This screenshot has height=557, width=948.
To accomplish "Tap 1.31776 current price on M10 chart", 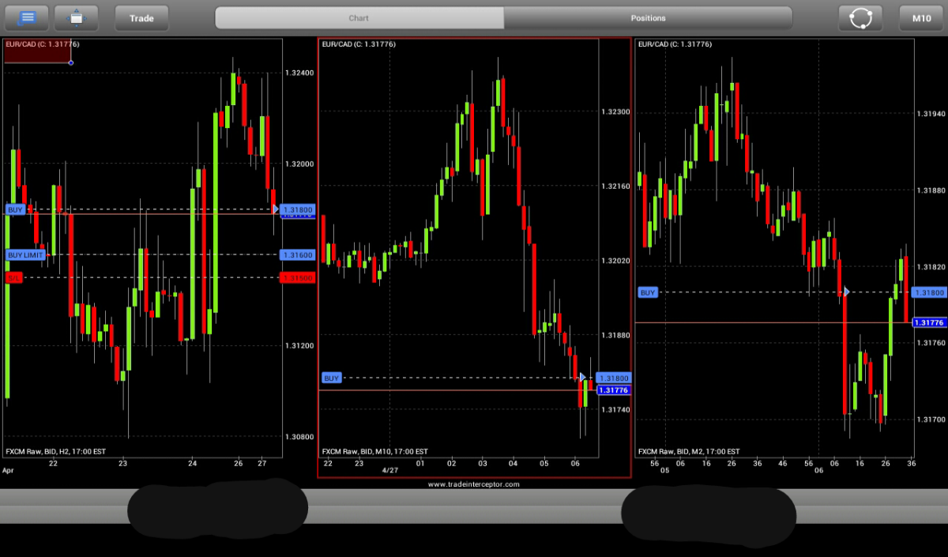I will point(614,390).
